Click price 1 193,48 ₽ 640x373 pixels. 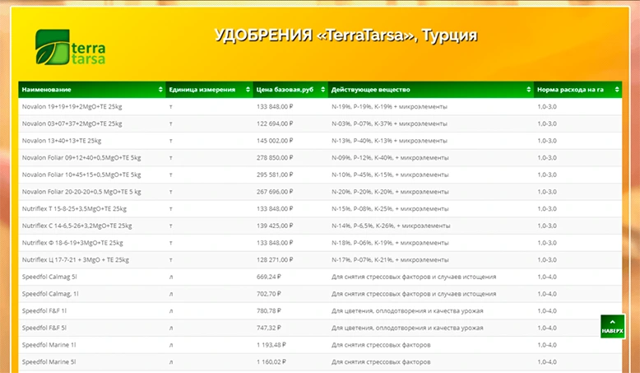pos(271,345)
